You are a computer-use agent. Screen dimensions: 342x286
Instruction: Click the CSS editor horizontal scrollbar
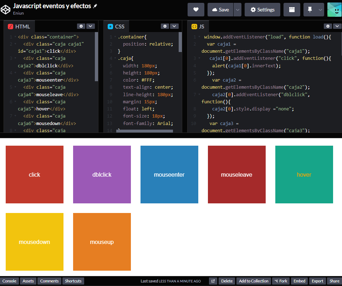[x=144, y=131]
